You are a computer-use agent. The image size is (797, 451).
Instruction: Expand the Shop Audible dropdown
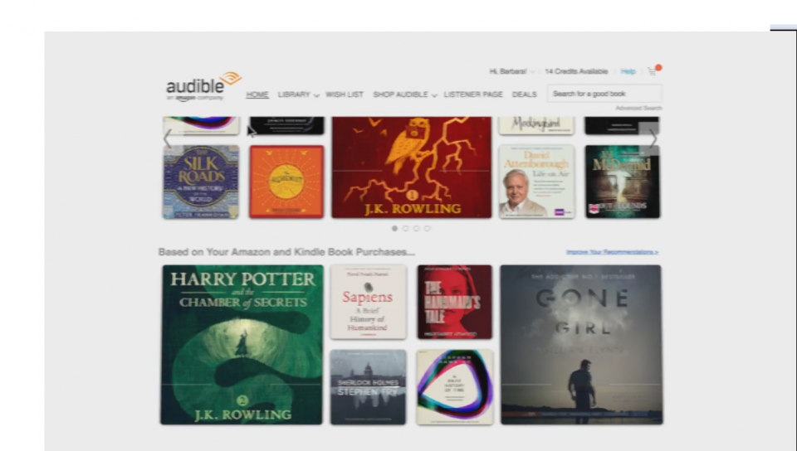point(404,95)
